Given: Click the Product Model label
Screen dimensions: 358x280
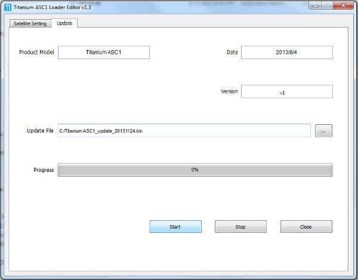Looking at the screenshot, I should pos(36,53).
